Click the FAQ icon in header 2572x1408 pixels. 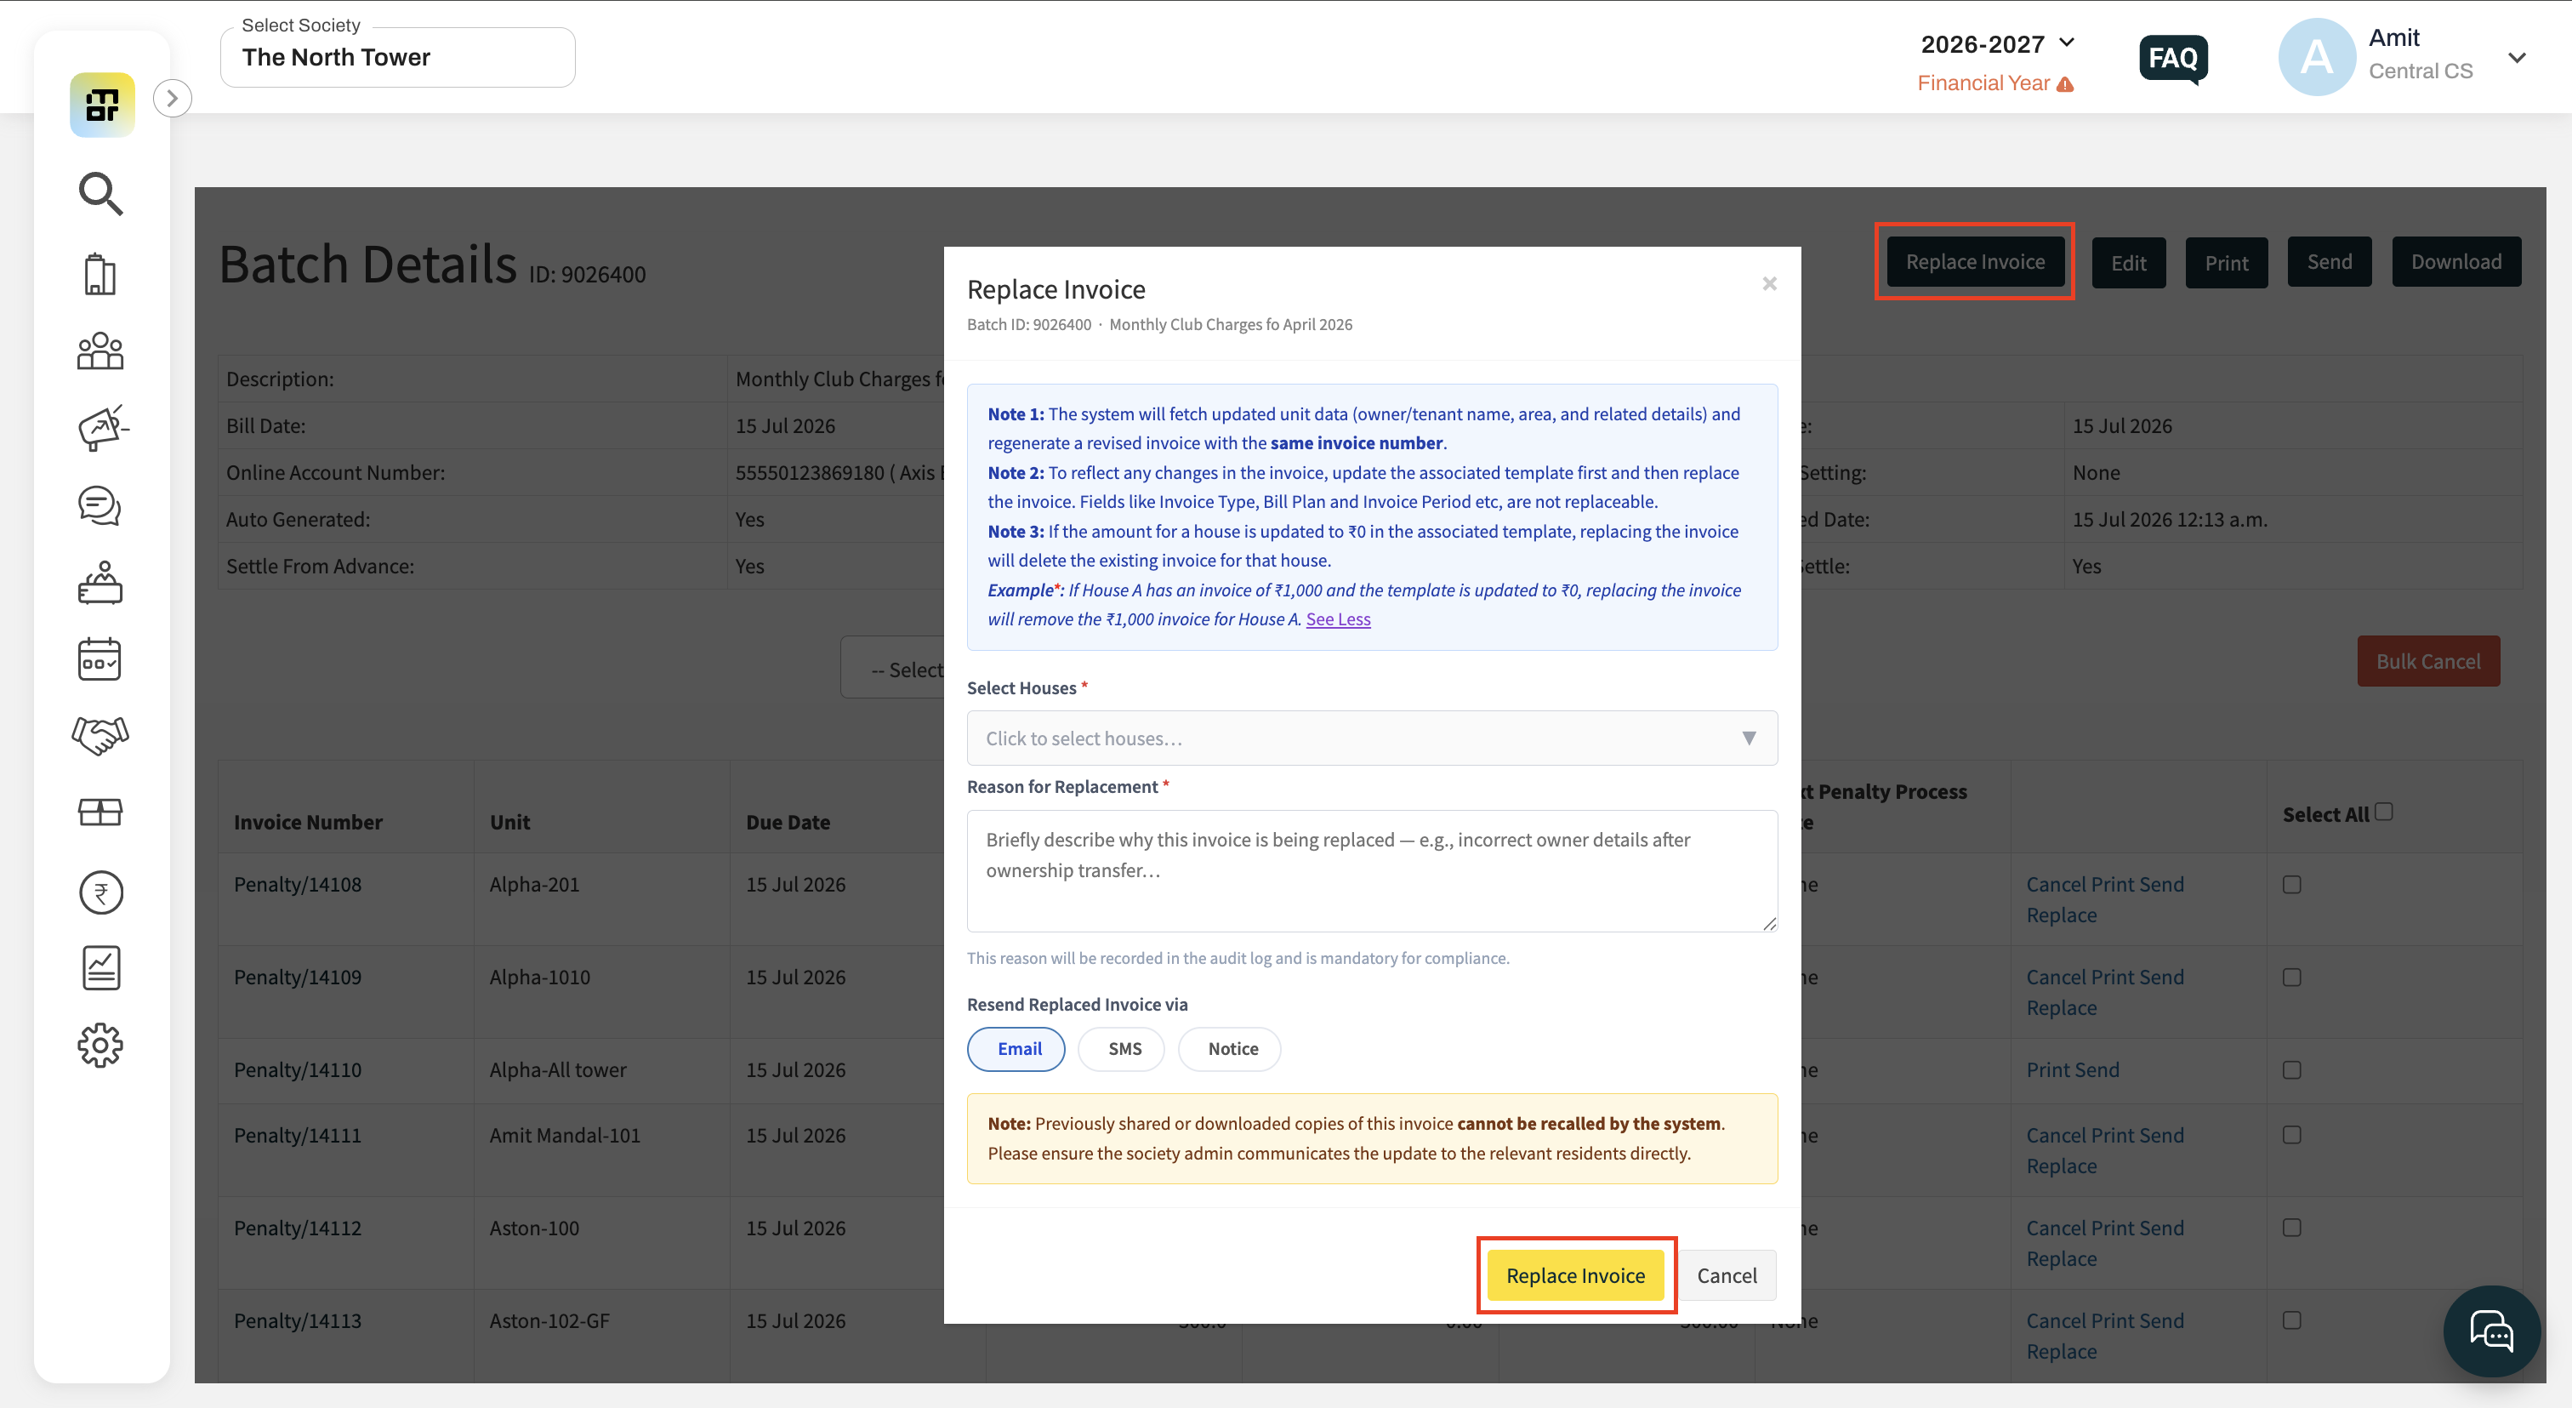tap(2172, 58)
